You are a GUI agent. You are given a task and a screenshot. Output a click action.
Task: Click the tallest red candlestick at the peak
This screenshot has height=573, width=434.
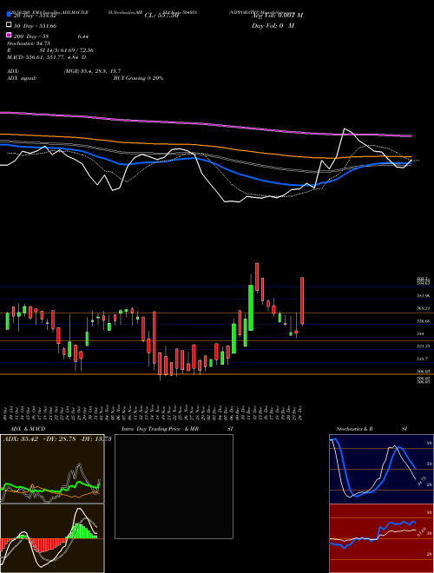257,277
